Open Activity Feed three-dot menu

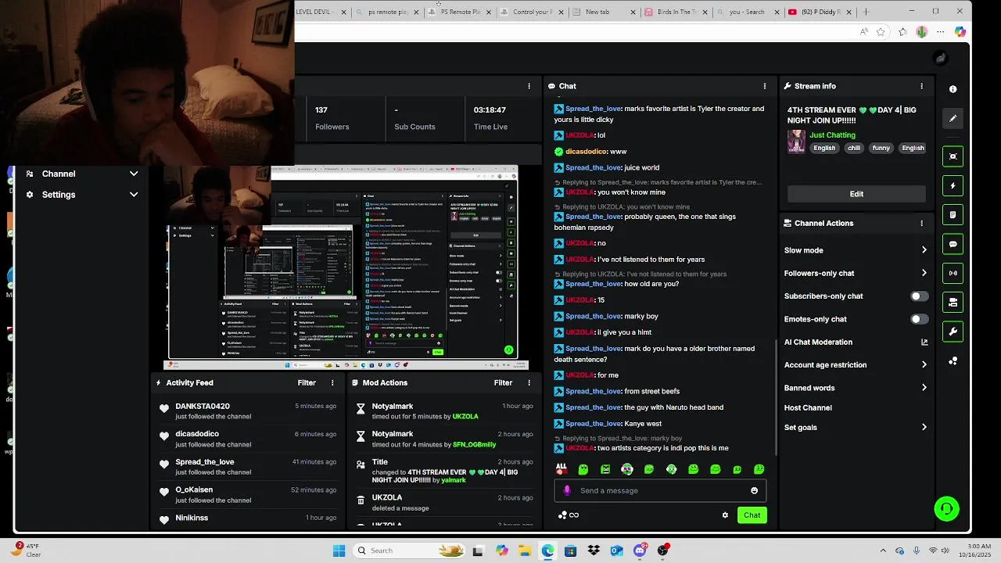(x=332, y=383)
